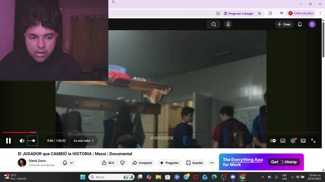Open the Chrome three-dot menu
The width and height of the screenshot is (325, 182).
320,13
